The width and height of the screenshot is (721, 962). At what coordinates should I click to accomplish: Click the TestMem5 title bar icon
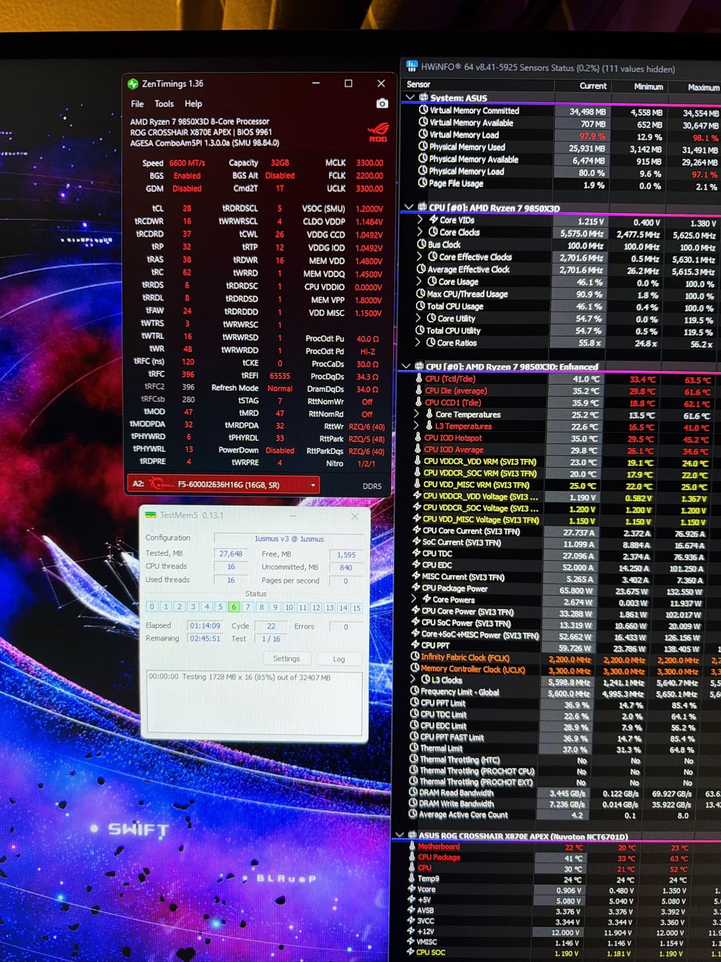pos(151,515)
